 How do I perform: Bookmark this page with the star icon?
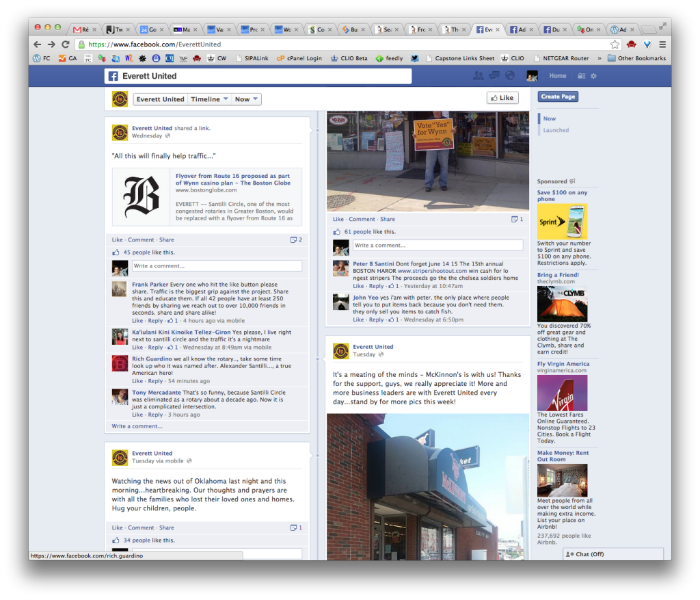pos(615,44)
